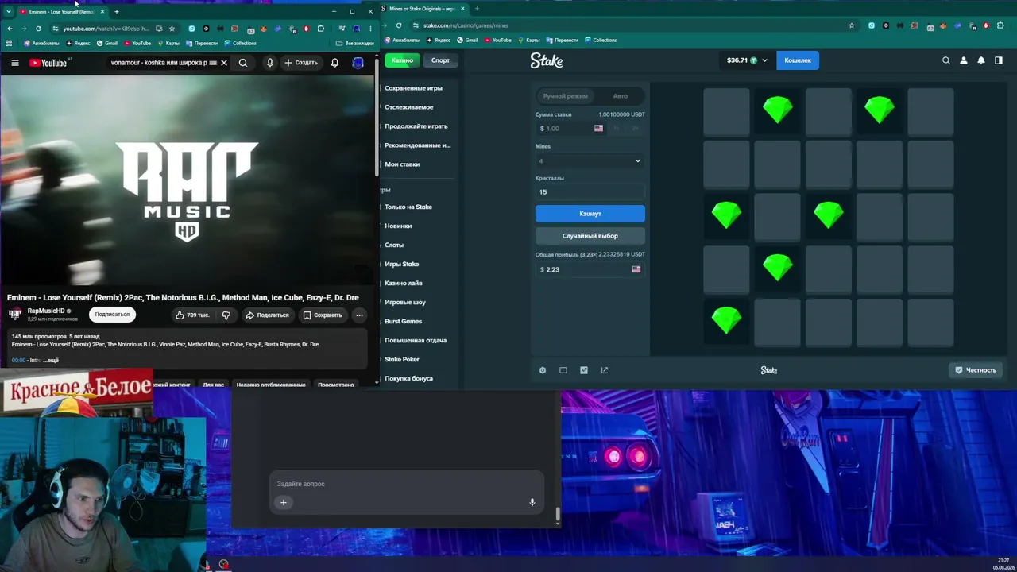Open more actions under the YouTube video
Screen dimensions: 1017x572
pyautogui.click(x=359, y=315)
